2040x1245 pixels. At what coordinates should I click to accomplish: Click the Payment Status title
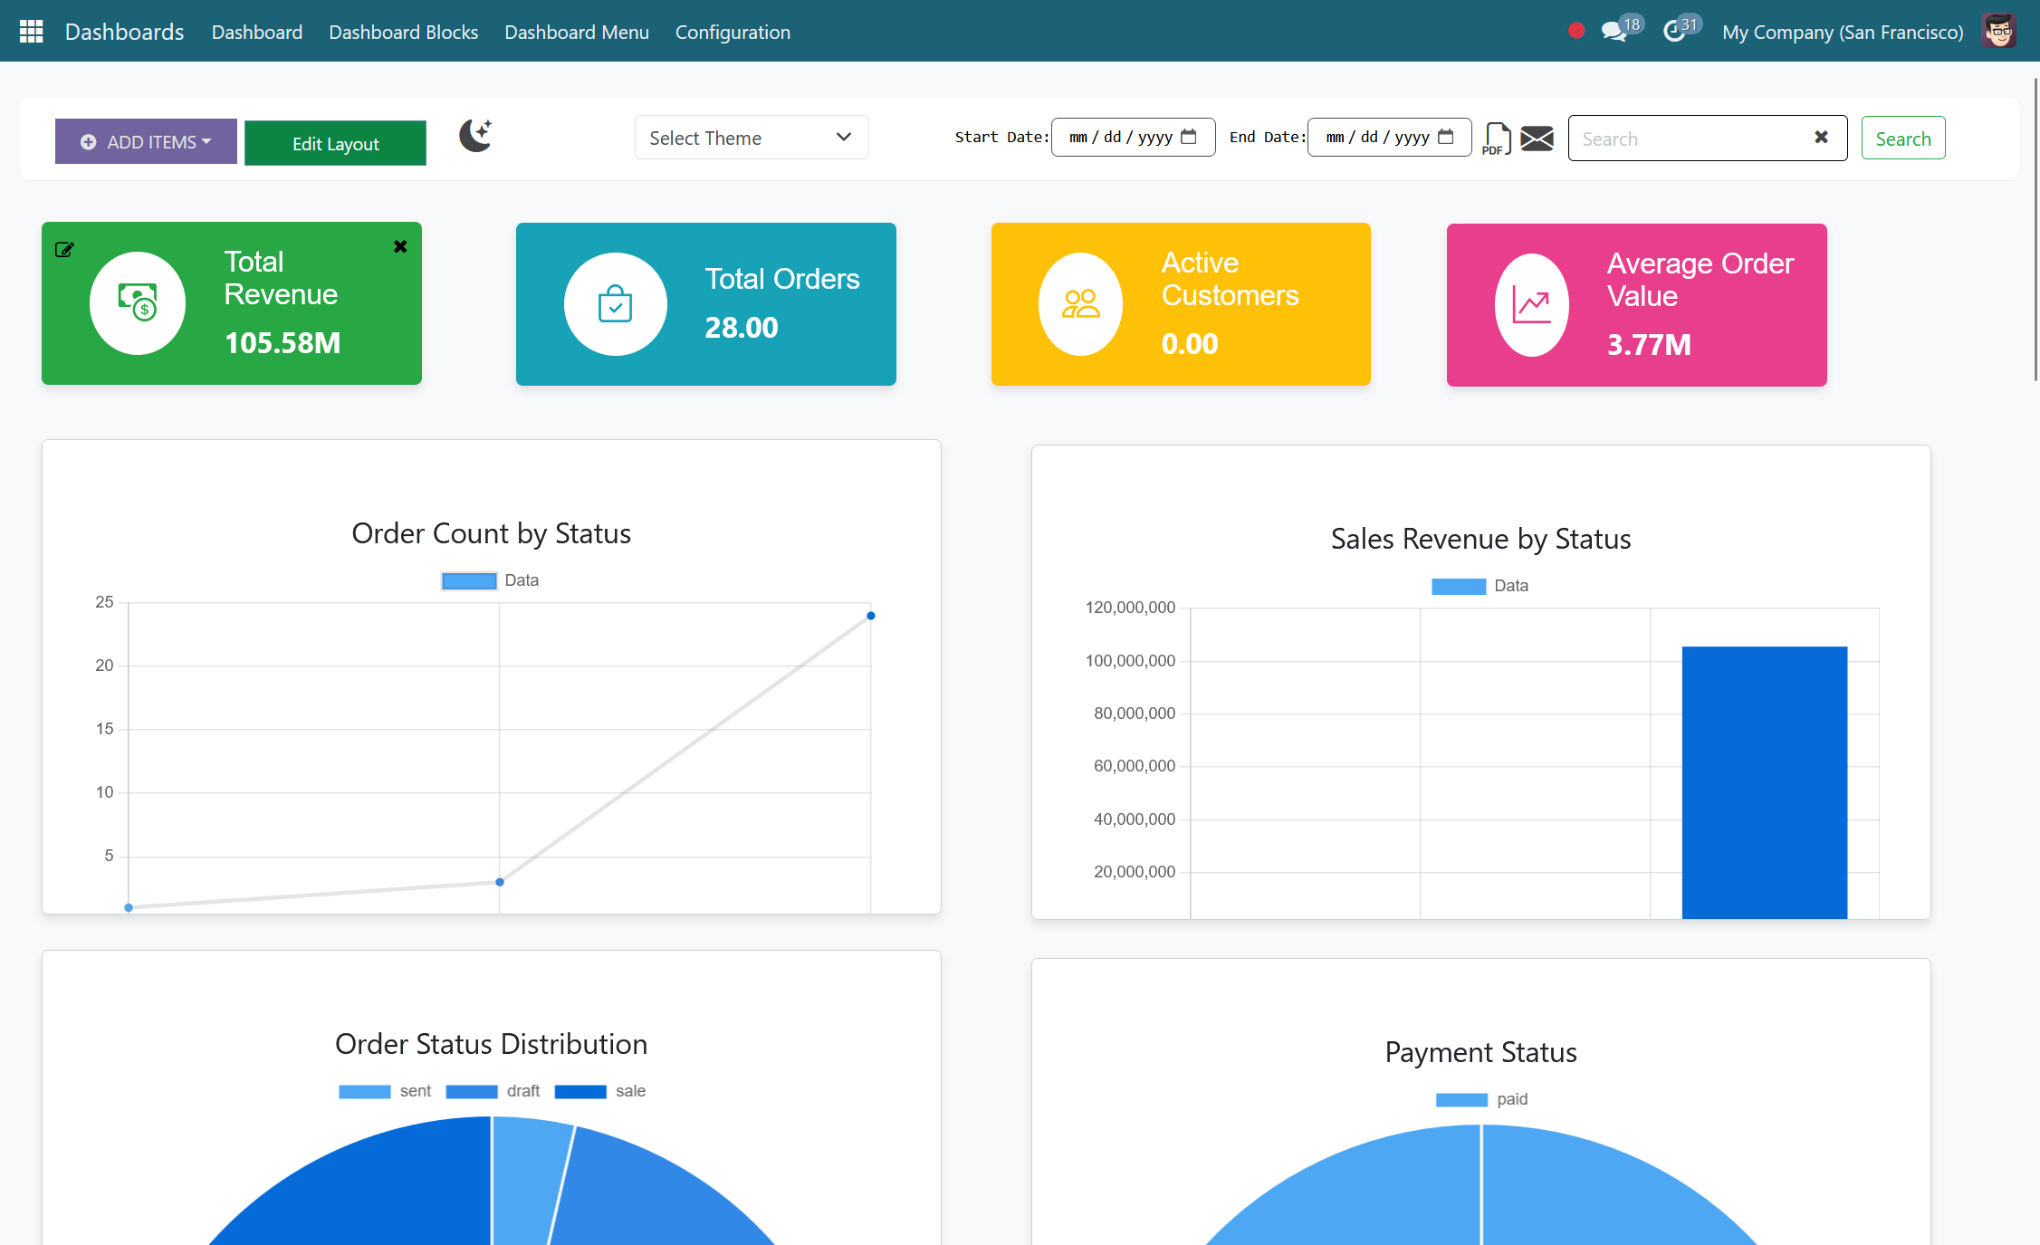click(x=1480, y=1052)
